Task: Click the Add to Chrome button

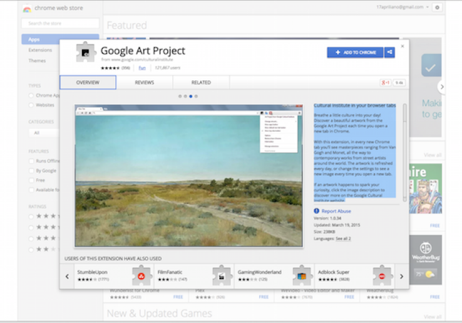Action: [355, 52]
